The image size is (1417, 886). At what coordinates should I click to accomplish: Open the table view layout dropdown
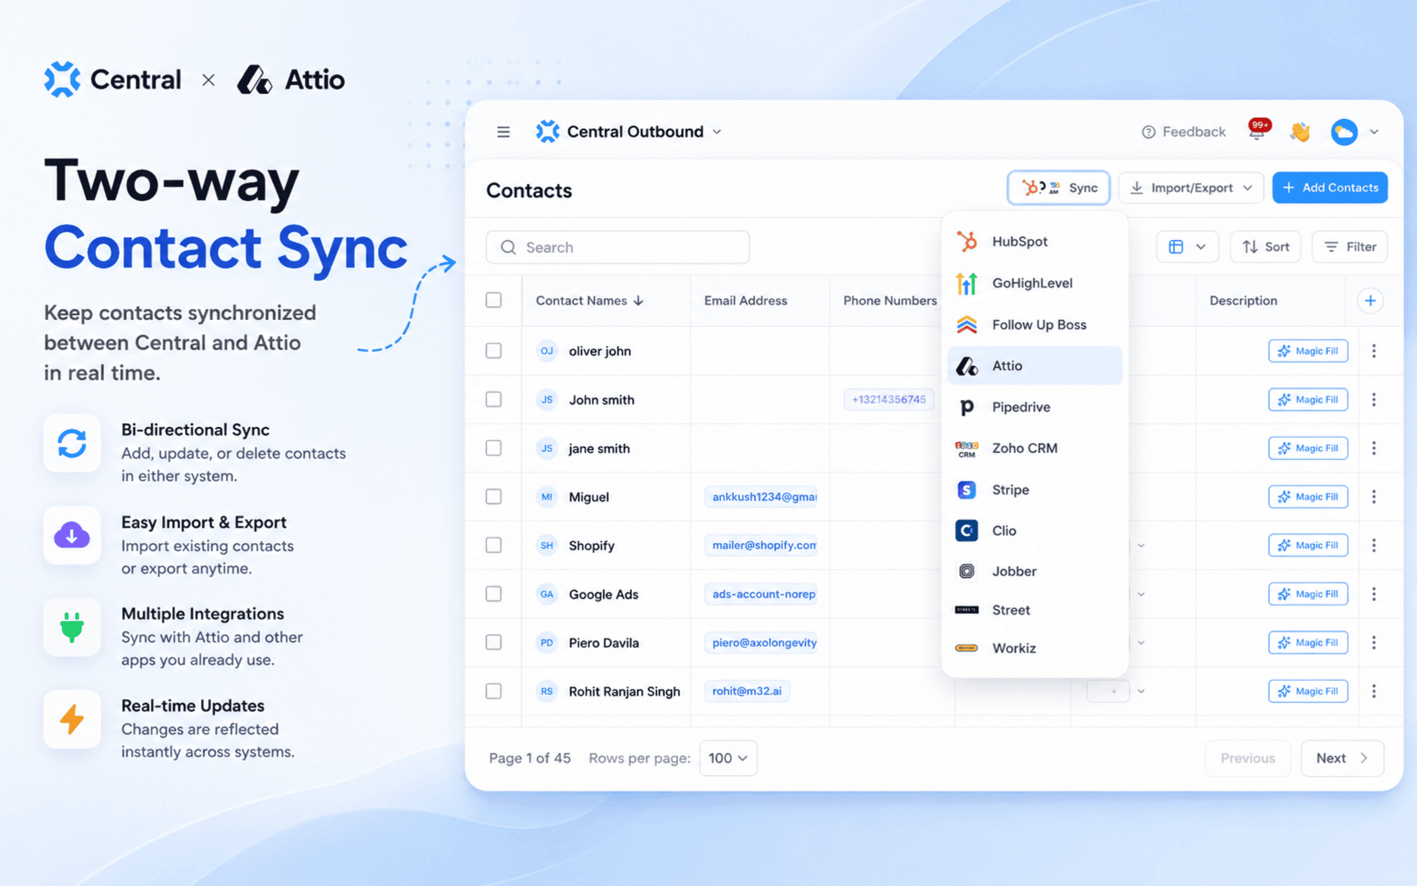click(x=1187, y=247)
